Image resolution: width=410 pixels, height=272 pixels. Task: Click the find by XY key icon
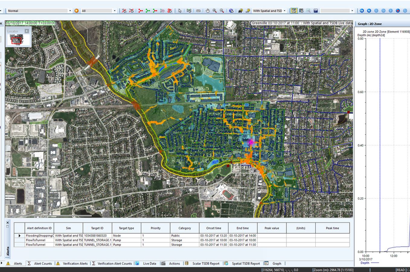coord(248,11)
